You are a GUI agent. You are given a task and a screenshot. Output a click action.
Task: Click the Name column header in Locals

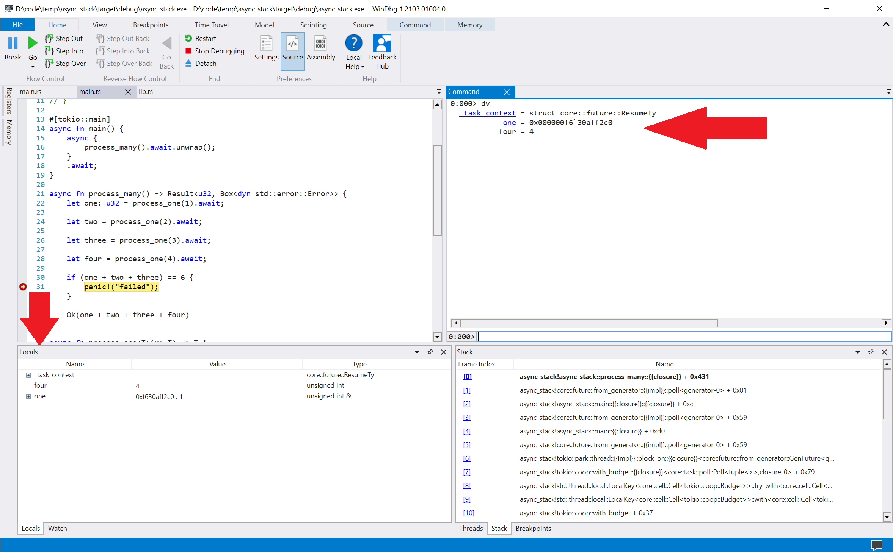pyautogui.click(x=75, y=364)
